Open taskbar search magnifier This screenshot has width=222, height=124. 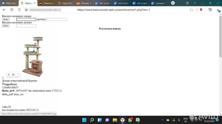(92, 120)
